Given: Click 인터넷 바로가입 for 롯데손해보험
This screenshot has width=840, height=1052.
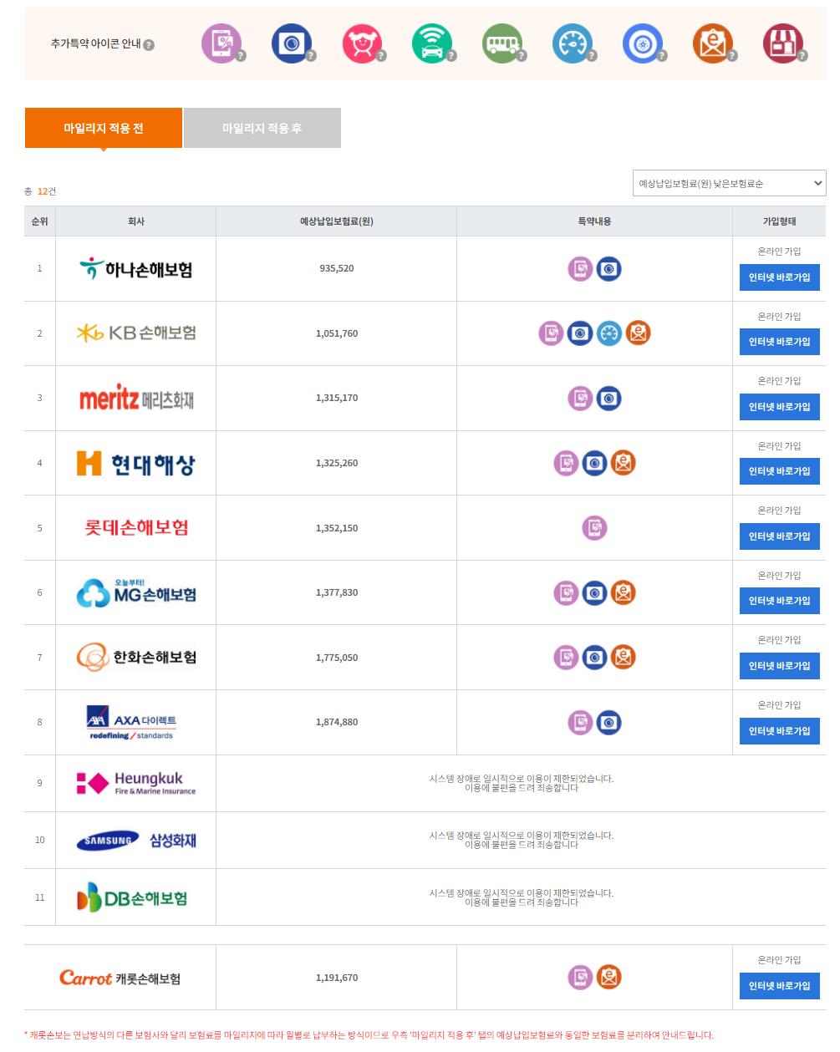Looking at the screenshot, I should (x=779, y=536).
